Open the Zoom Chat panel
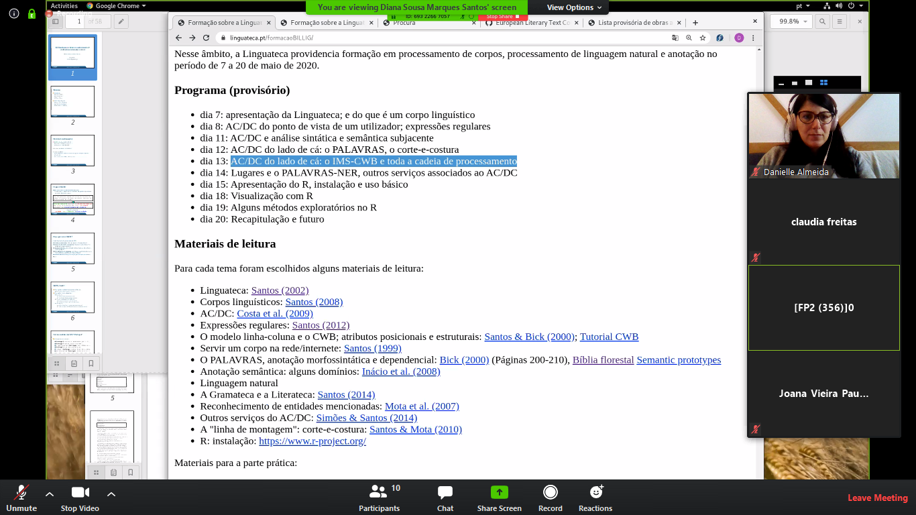Viewport: 916px width, 515px height. tap(445, 497)
